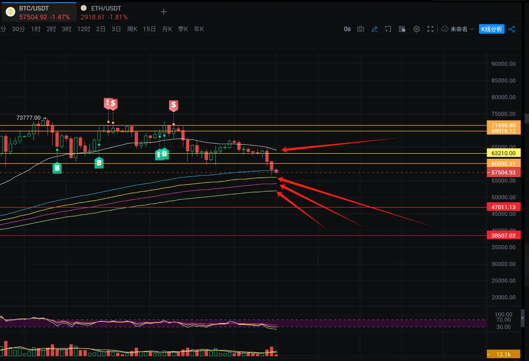529x361 pixels.
Task: Click the Binance logo on BTC/USDT tab
Action: click(x=10, y=12)
